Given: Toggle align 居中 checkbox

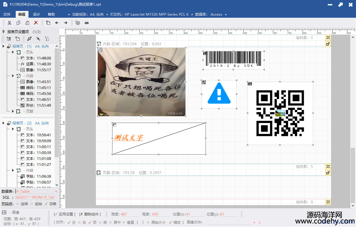Looking at the screenshot, I should [x=115, y=223].
